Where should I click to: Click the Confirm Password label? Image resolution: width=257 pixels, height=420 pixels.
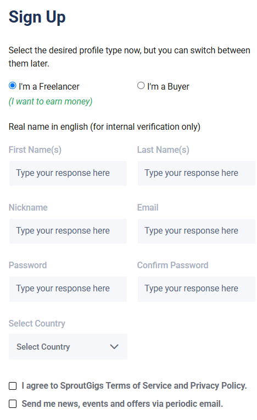pos(173,265)
